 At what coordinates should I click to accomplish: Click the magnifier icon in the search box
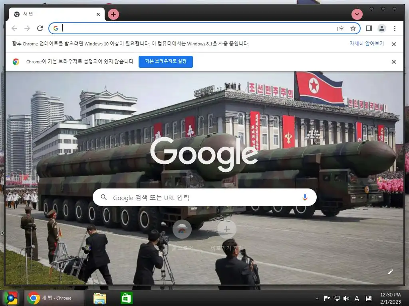(x=103, y=197)
